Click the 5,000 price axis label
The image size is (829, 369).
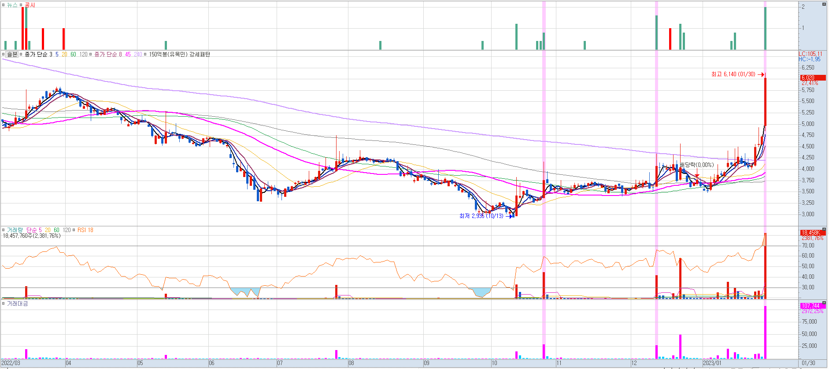click(808, 124)
